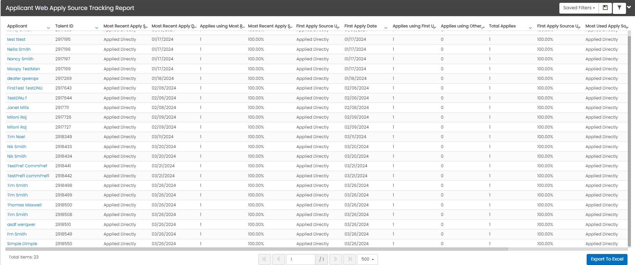Sort by the Total Applies header
The image size is (635, 265).
pos(502,26)
